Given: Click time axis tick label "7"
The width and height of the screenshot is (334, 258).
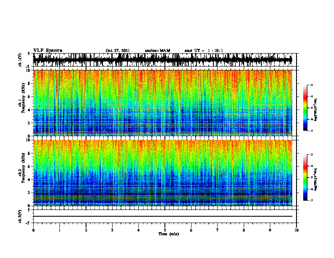Looking at the screenshot, I should [x=218, y=230].
